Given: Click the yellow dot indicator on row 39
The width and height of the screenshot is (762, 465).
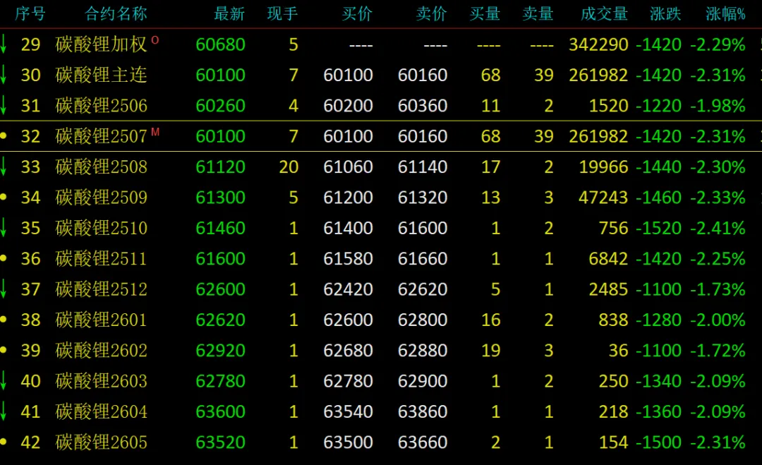Looking at the screenshot, I should tap(3, 350).
